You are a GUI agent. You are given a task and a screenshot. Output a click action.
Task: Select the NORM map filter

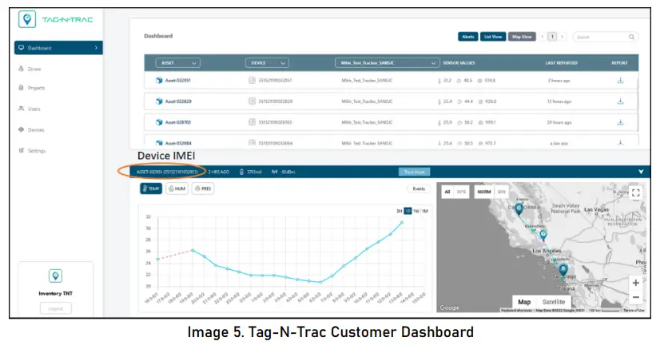(484, 192)
